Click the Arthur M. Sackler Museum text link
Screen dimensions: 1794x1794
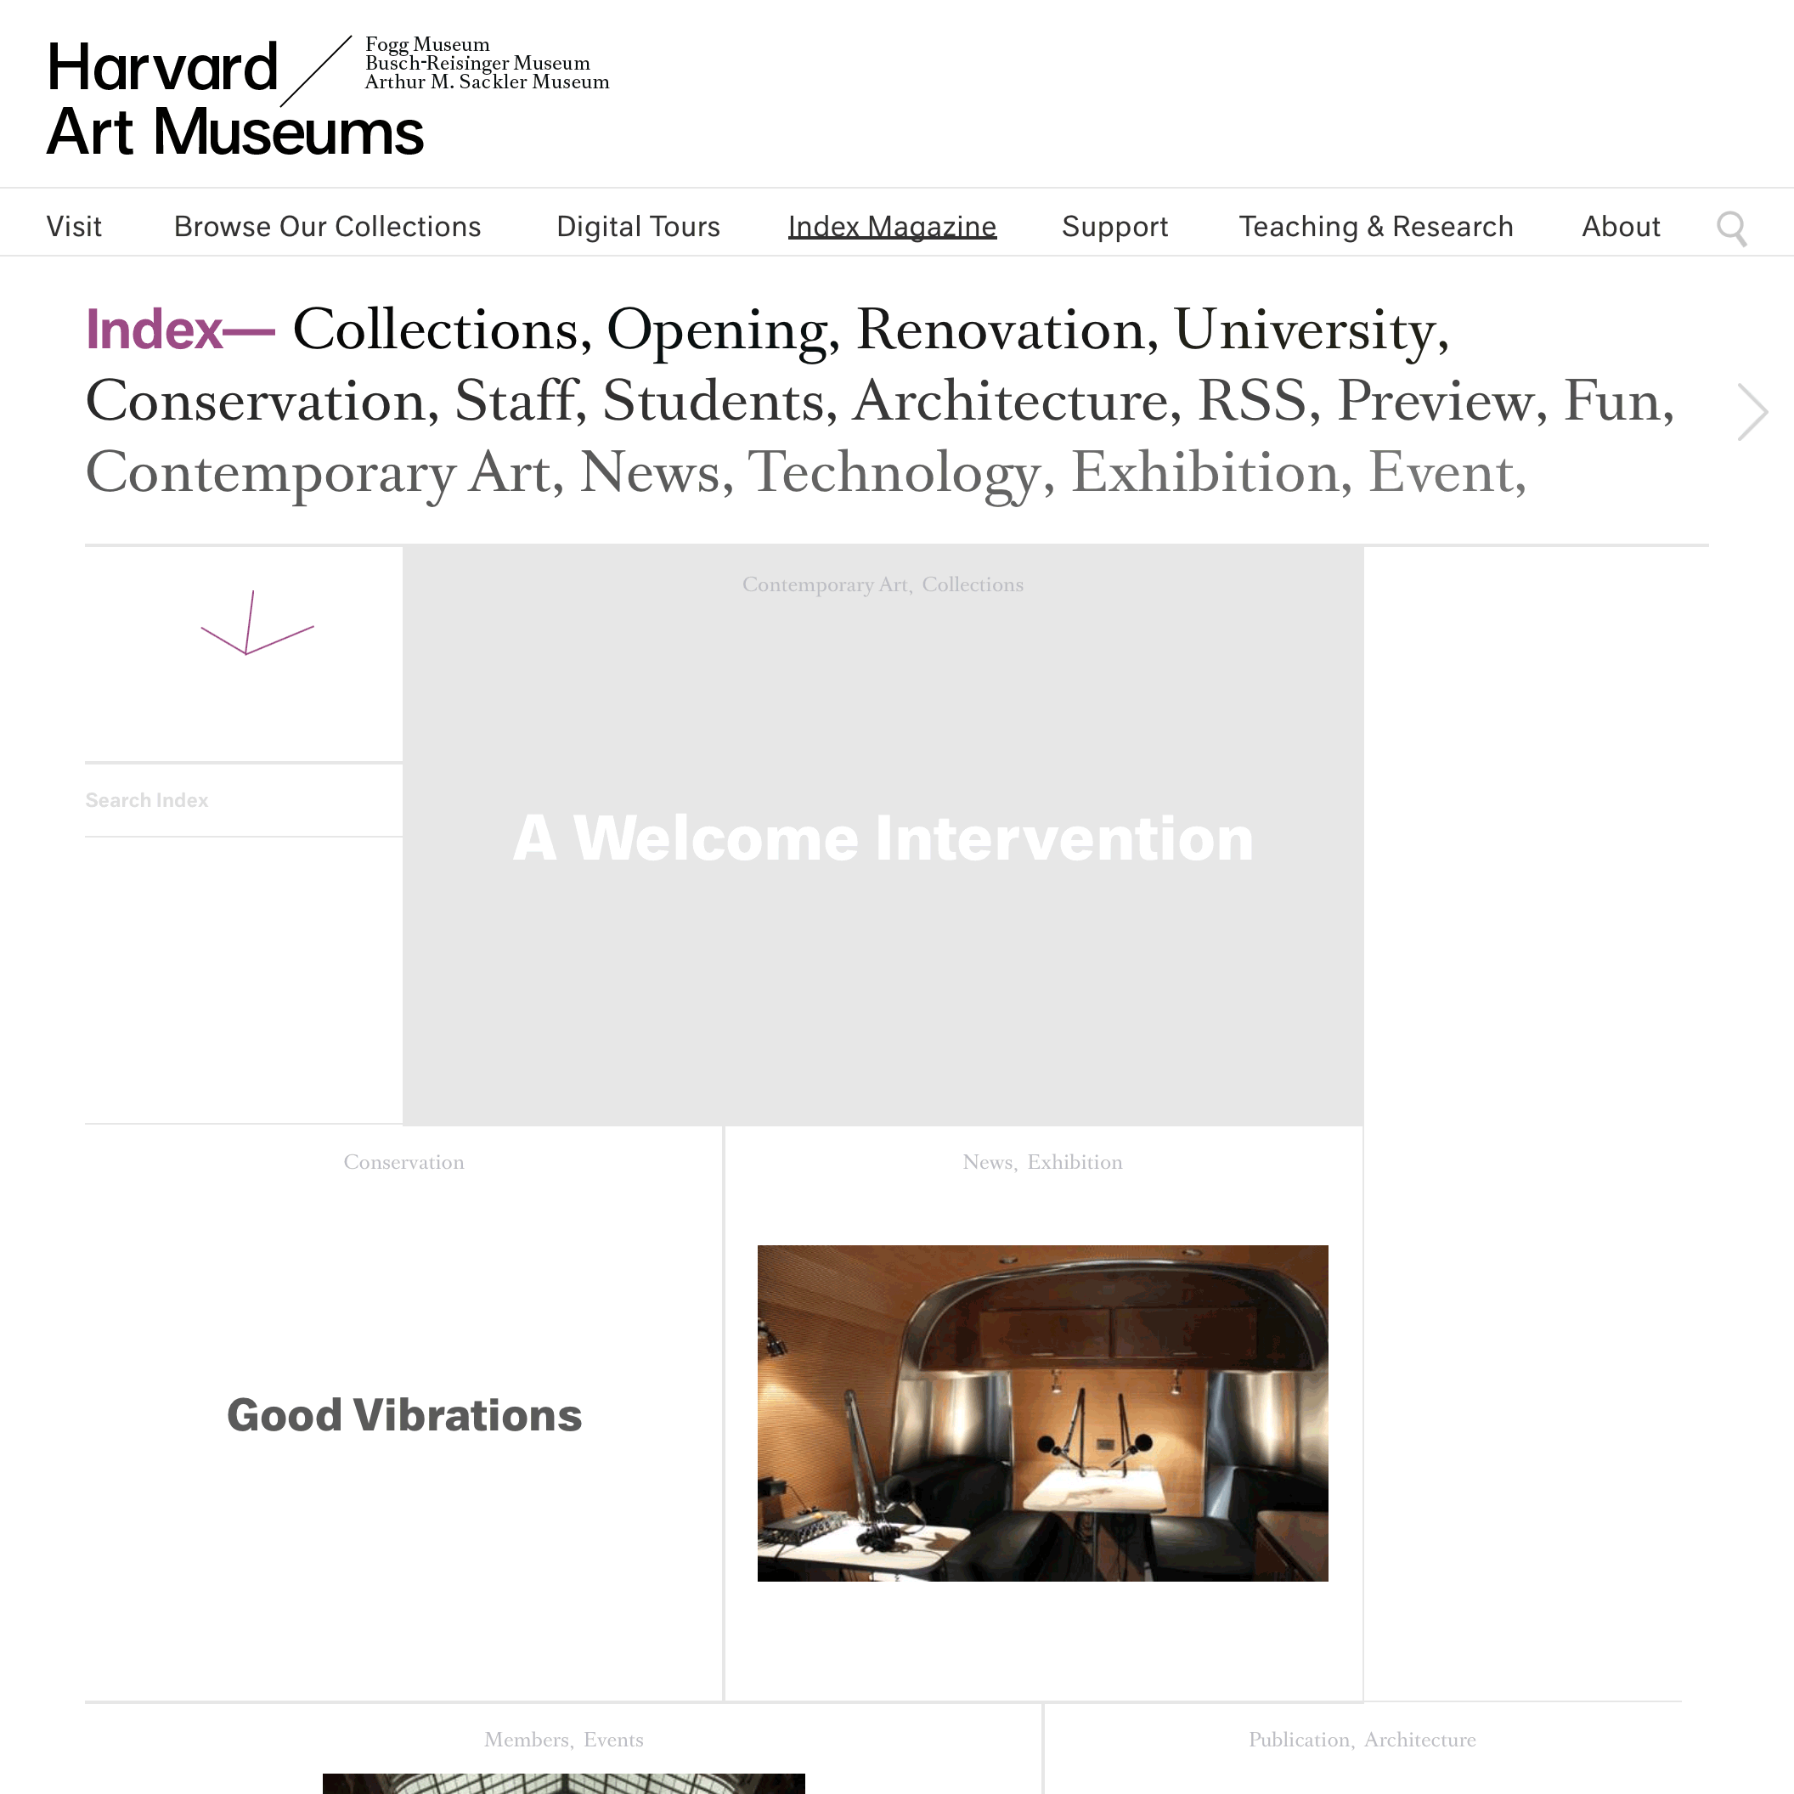click(483, 84)
